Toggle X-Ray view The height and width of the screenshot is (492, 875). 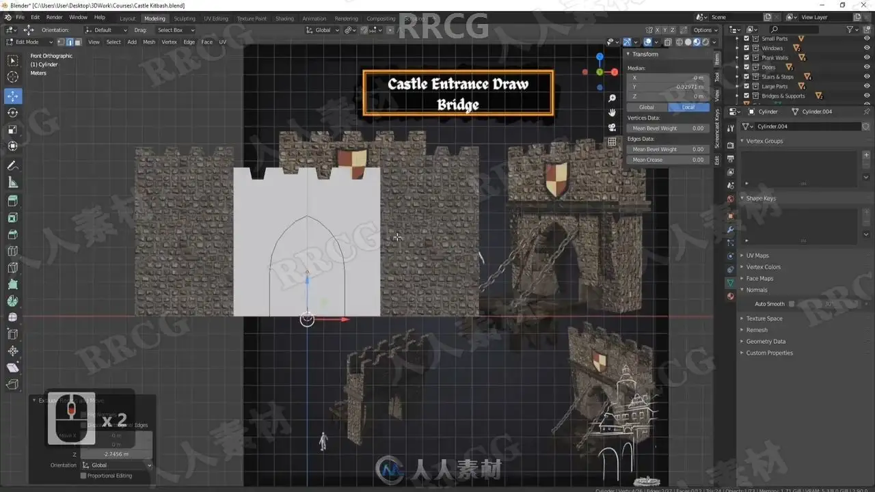(x=668, y=42)
